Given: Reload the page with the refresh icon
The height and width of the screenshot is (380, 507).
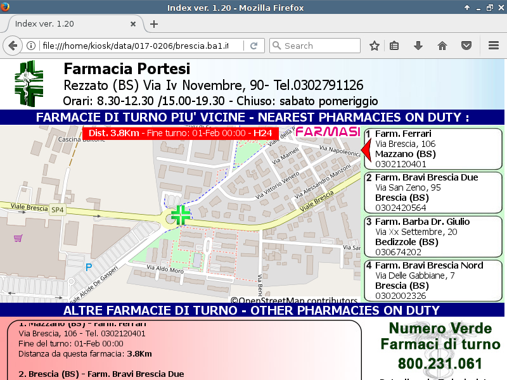Looking at the screenshot, I should pyautogui.click(x=253, y=46).
